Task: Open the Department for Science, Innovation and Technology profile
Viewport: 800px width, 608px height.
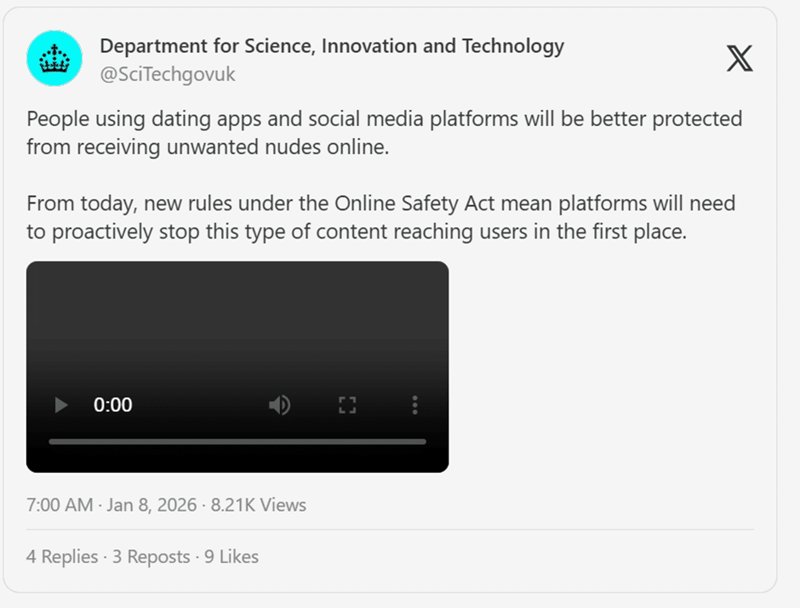Action: (332, 46)
